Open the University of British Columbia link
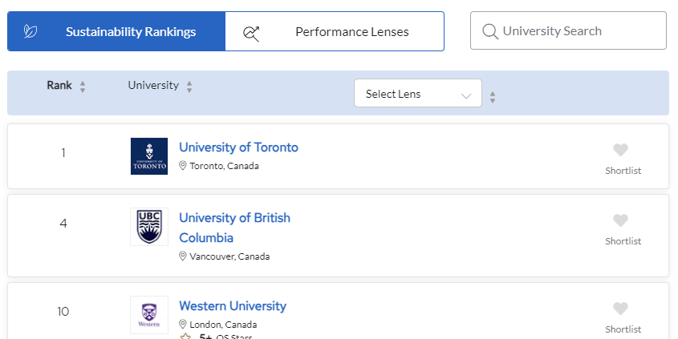The image size is (678, 339). [235, 228]
